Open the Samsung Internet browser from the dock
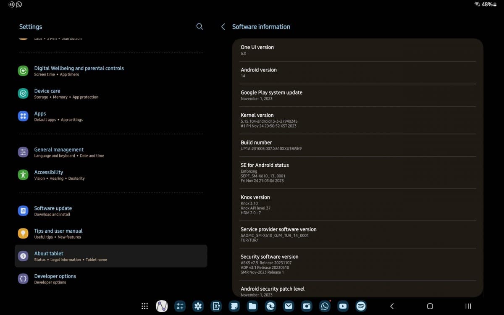This screenshot has width=504, height=315. pyautogui.click(x=270, y=306)
